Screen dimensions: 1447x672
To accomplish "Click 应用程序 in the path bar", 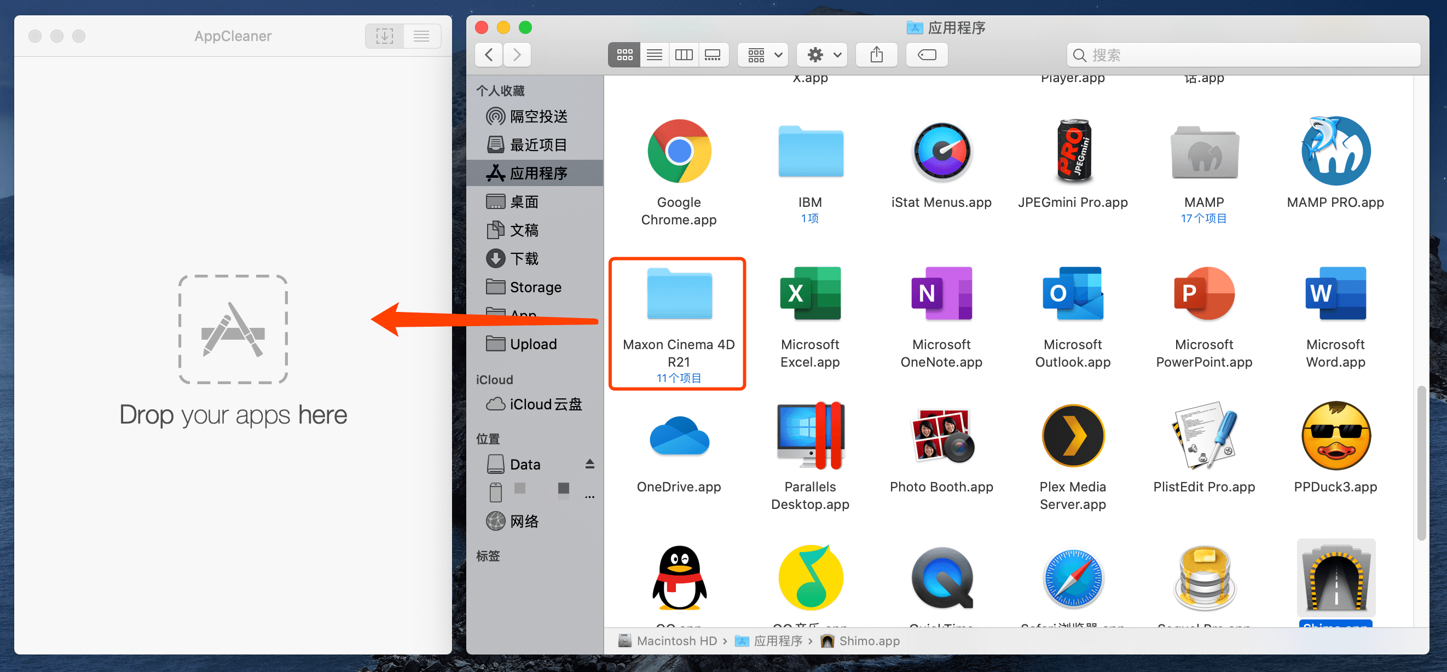I will click(x=768, y=641).
